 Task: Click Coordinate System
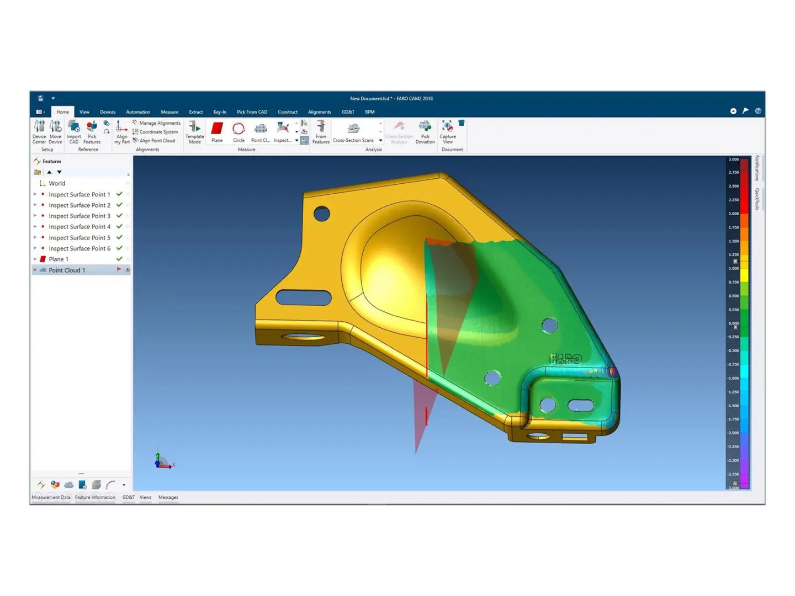[x=155, y=132]
